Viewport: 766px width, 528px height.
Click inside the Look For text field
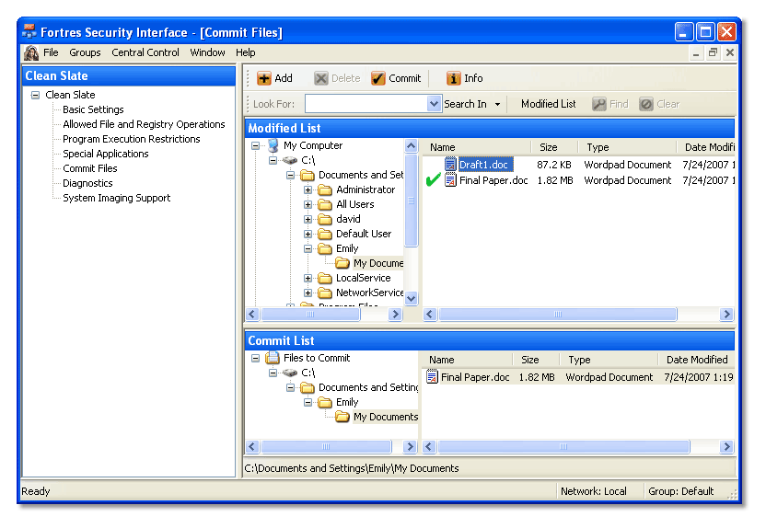click(x=366, y=104)
